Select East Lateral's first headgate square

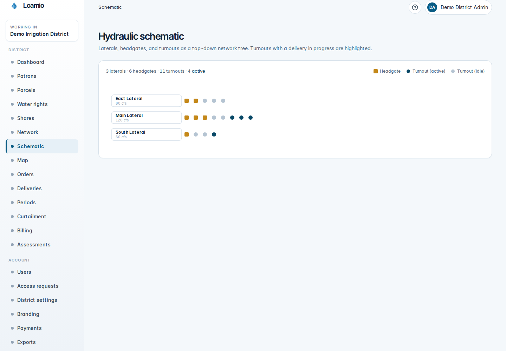(187, 101)
